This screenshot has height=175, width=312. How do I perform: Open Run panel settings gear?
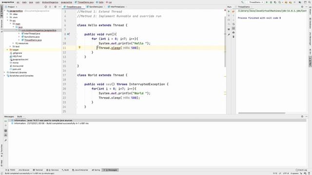tap(302, 7)
